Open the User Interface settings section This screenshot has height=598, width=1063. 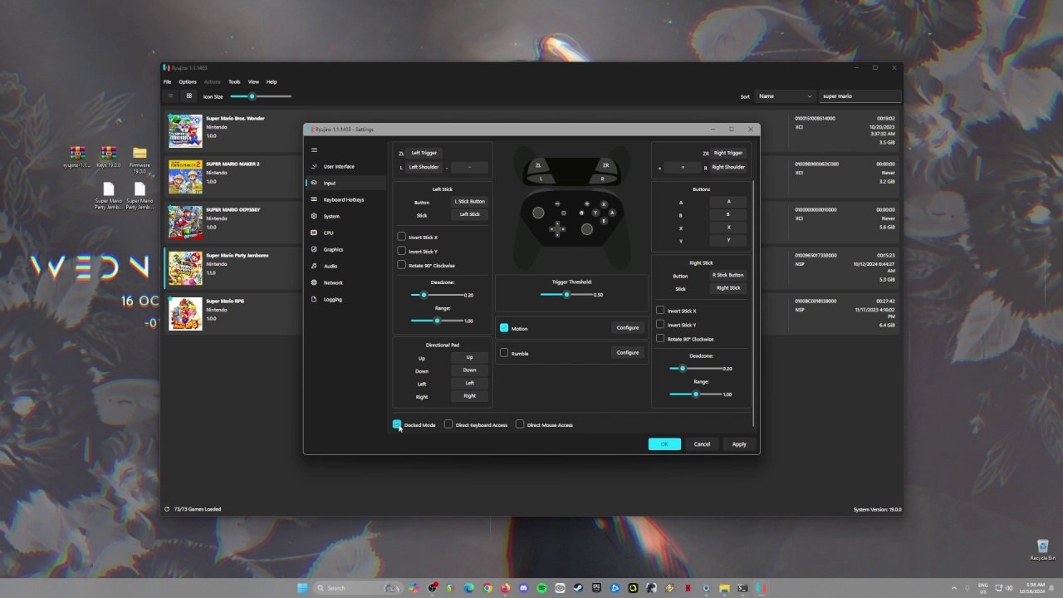click(x=338, y=166)
